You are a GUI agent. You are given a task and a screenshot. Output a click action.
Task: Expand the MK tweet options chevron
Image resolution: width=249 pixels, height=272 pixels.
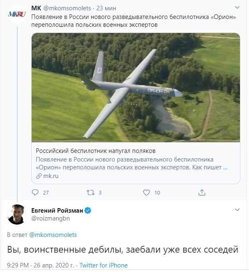click(237, 8)
